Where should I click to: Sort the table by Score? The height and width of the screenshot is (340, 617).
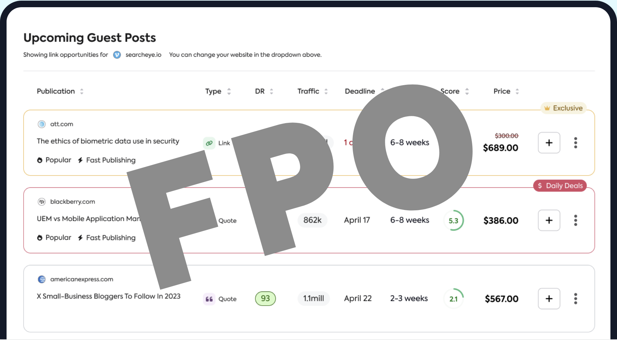(x=467, y=91)
